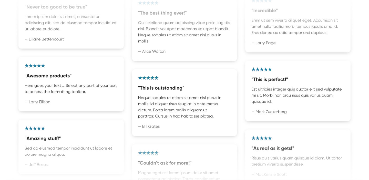Click the "Here goes your text" review paragraph
369x180 pixels.
click(x=70, y=89)
